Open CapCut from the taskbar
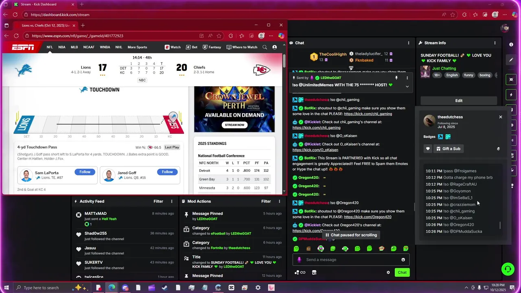This screenshot has height=293, width=521. (231, 288)
